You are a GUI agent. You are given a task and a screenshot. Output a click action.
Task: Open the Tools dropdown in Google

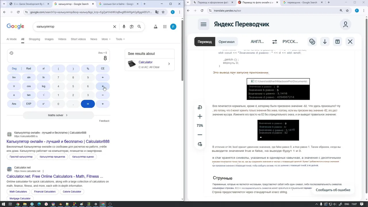120,39
